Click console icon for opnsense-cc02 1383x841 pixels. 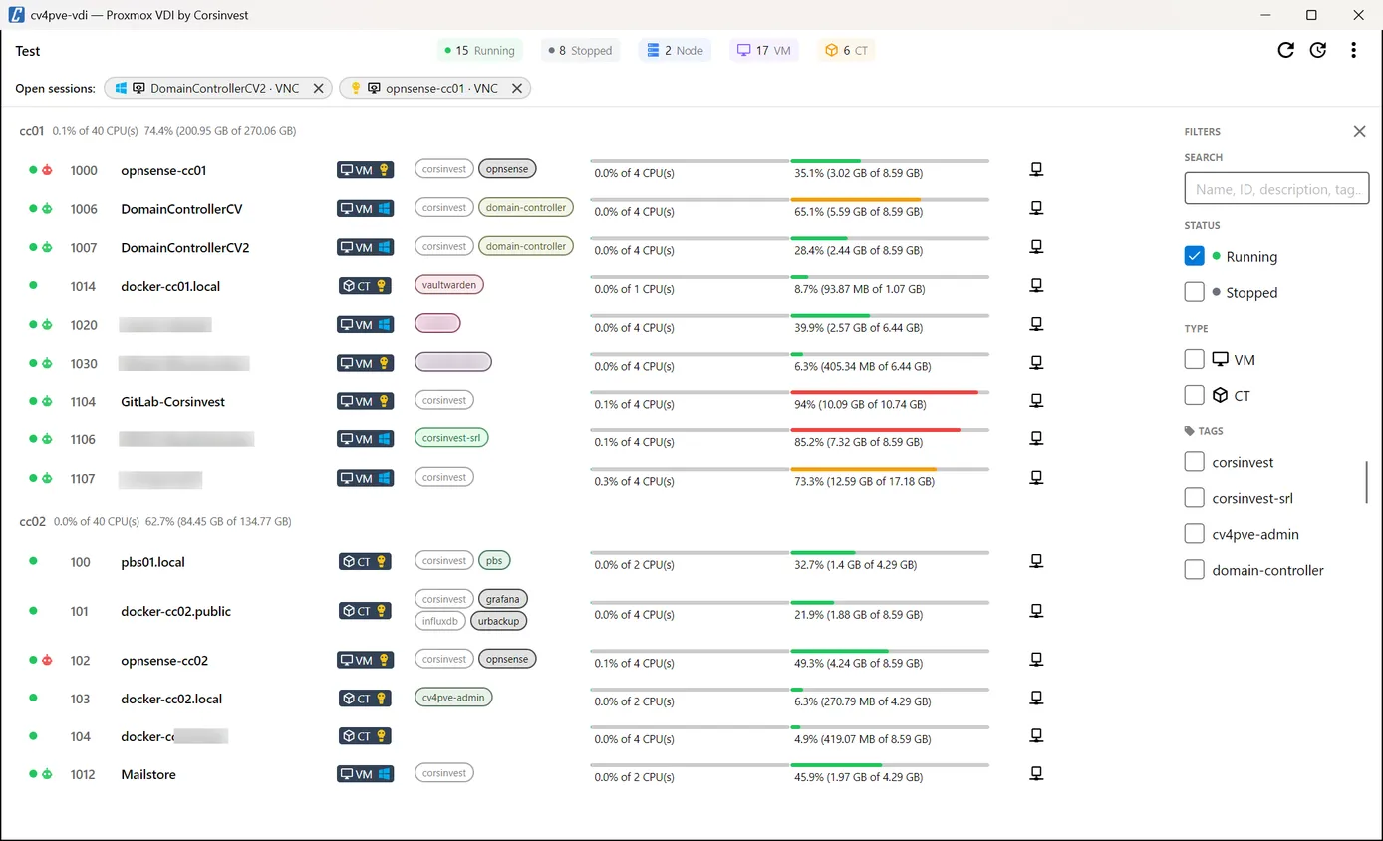coord(1036,660)
